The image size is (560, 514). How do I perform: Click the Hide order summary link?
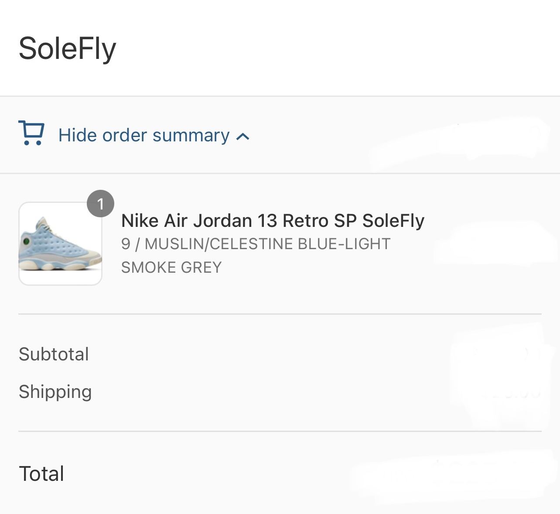(x=144, y=135)
